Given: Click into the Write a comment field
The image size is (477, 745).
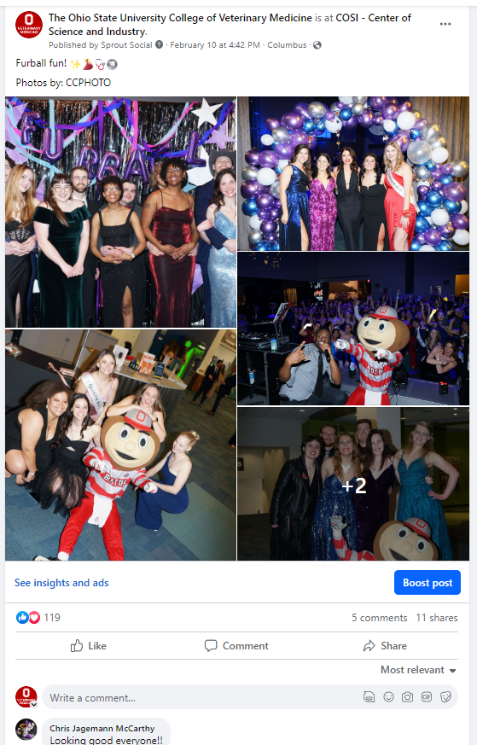Looking at the screenshot, I should (200, 697).
